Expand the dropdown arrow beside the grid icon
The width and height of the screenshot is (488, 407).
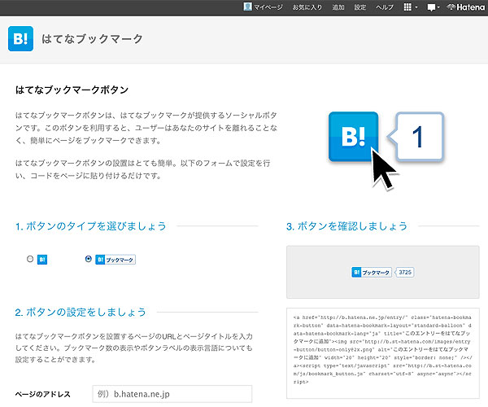[x=416, y=7]
